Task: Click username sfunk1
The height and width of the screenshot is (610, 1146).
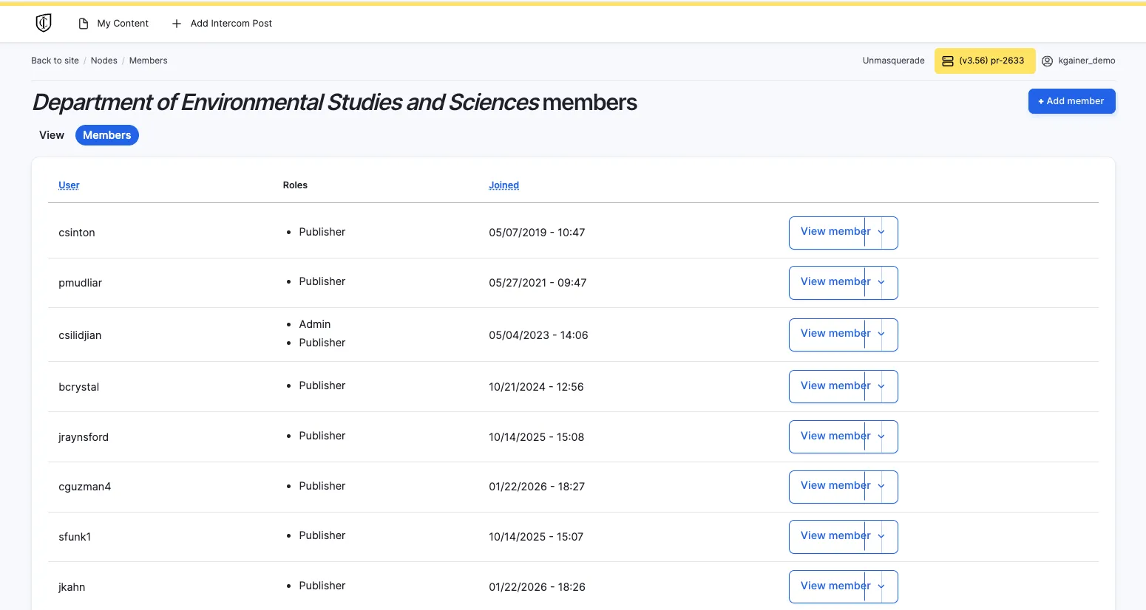Action: [75, 537]
